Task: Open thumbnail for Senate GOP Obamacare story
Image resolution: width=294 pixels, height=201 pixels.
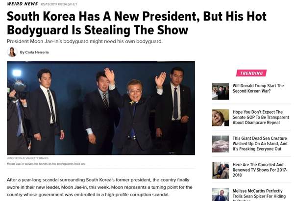Action: (x=220, y=118)
